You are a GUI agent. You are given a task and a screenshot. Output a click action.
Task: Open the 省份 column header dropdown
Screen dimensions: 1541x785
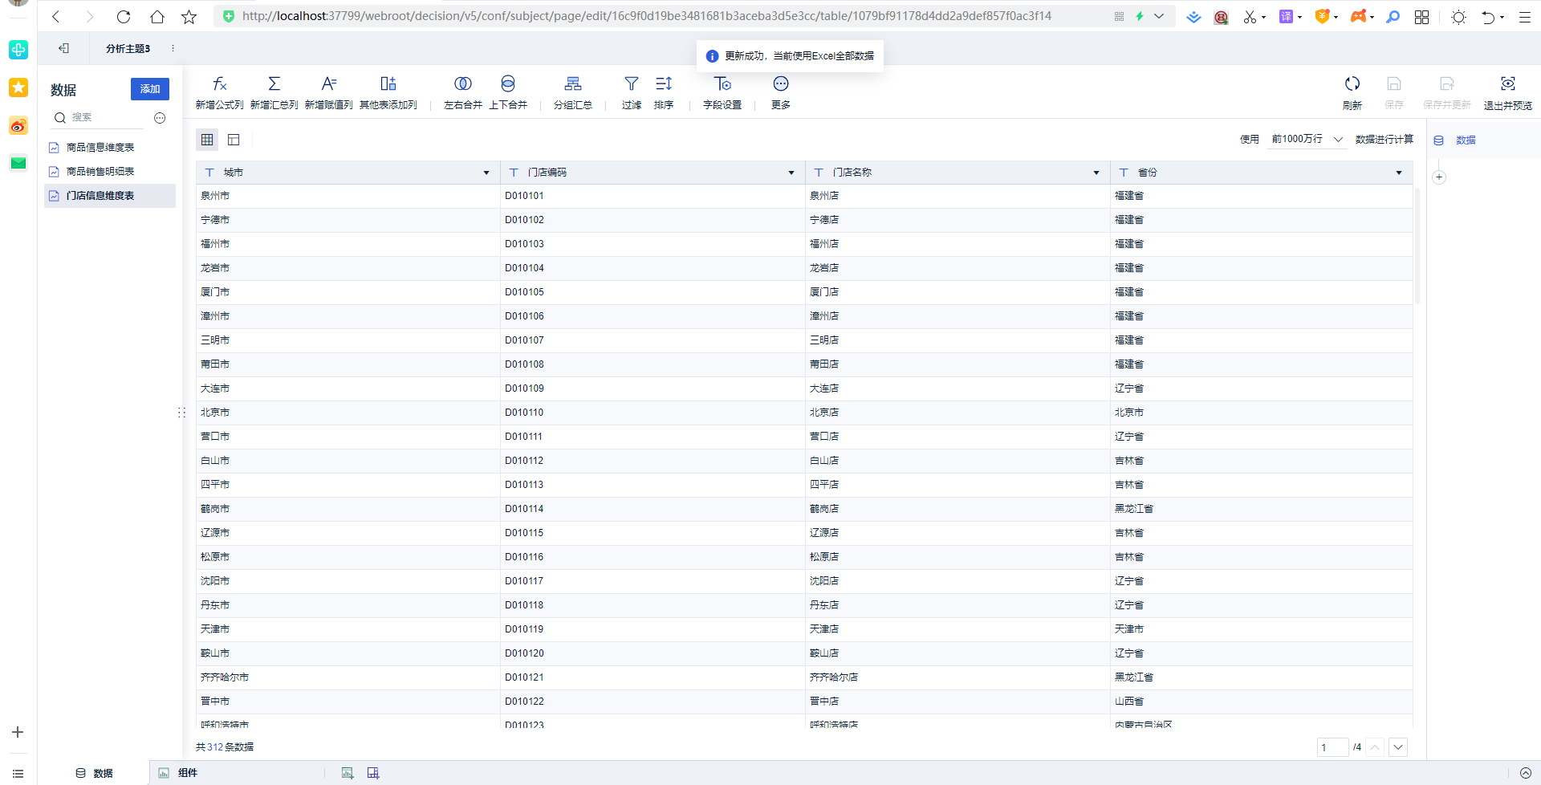pos(1399,173)
